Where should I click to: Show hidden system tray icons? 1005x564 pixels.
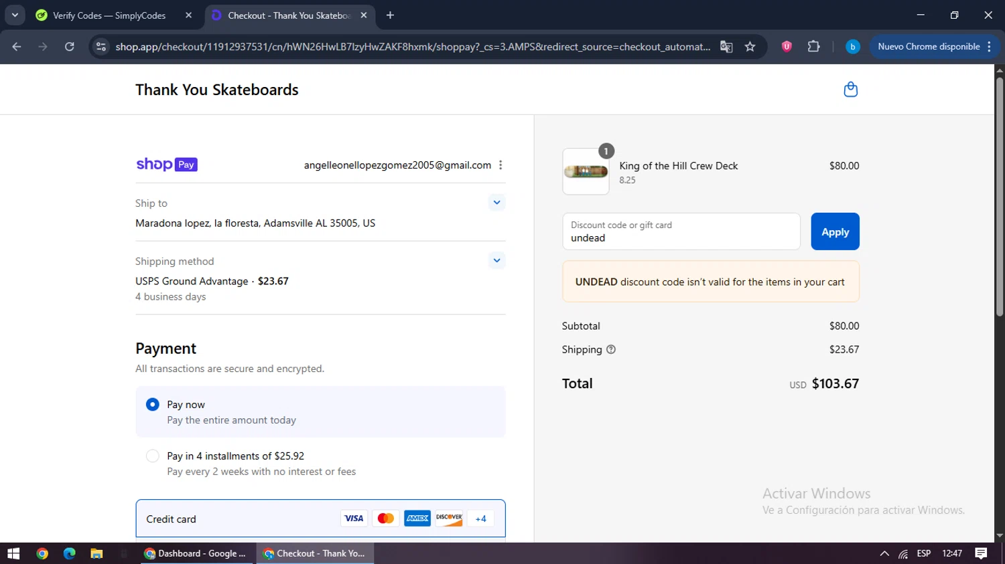(884, 553)
